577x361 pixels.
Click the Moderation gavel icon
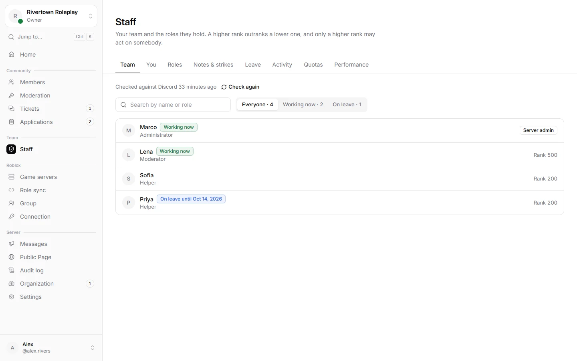(x=12, y=95)
